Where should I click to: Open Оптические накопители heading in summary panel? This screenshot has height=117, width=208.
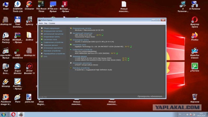click(82, 63)
